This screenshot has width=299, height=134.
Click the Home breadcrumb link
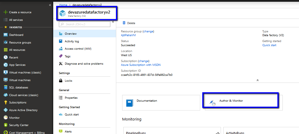click(x=63, y=5)
